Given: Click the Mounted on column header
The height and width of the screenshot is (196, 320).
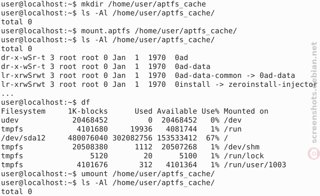Looking at the screenshot, I should [x=246, y=111].
